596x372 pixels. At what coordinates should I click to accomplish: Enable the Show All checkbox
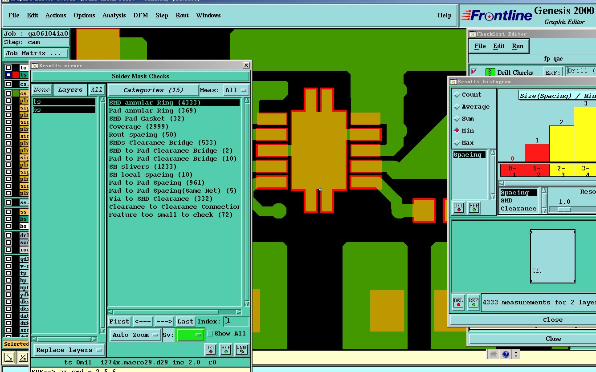(x=210, y=334)
